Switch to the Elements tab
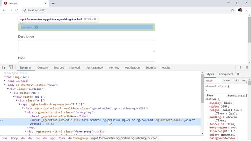Screen dimensions: 251x141 tap(25, 67)
